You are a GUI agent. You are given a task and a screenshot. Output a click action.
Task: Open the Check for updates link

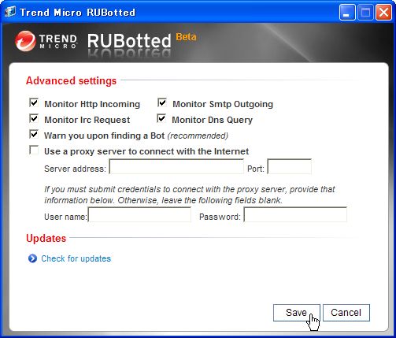tap(76, 258)
